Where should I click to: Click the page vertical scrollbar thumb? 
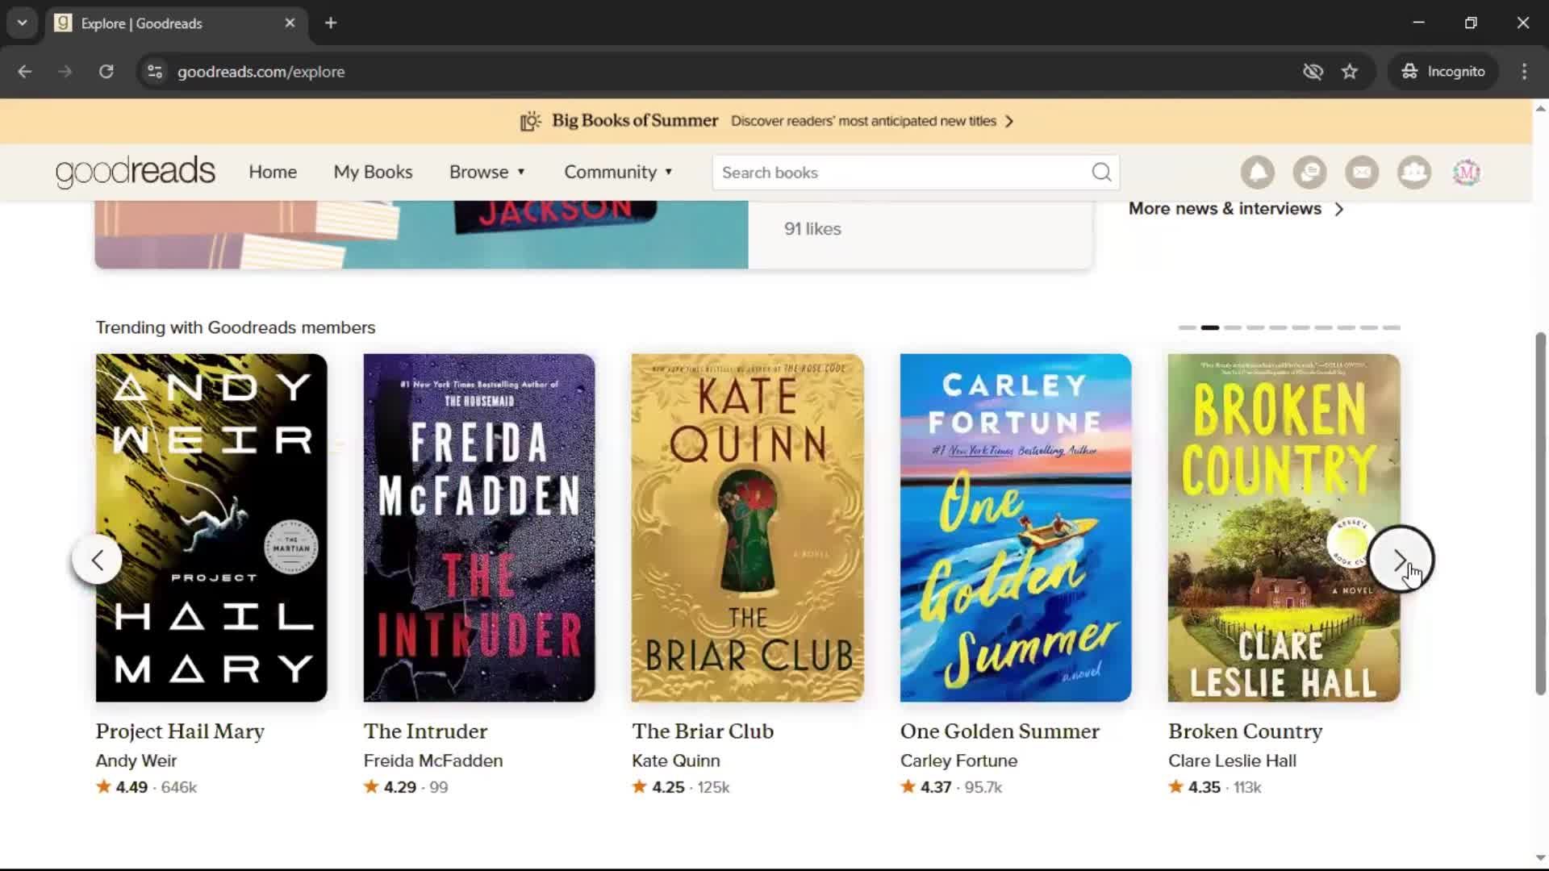pyautogui.click(x=1540, y=513)
